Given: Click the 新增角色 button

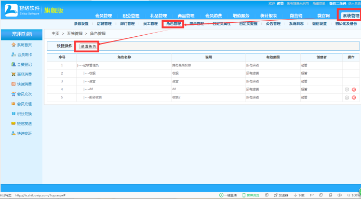Looking at the screenshot, I should [x=88, y=47].
